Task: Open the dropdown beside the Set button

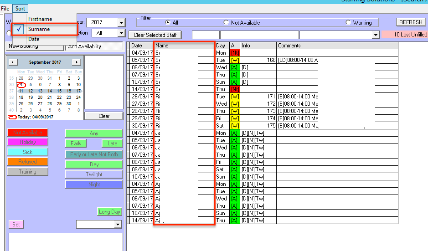Action: [118, 225]
